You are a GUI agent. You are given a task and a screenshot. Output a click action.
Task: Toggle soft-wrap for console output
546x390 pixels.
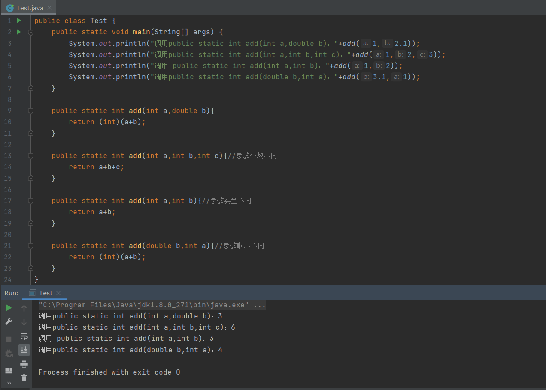(x=24, y=336)
